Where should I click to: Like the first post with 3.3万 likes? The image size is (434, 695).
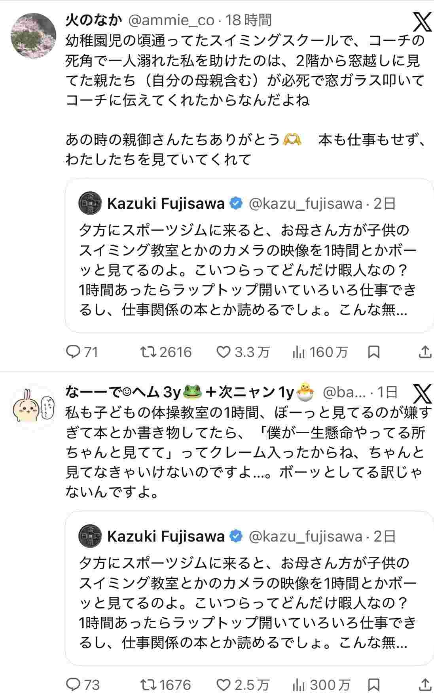(x=224, y=352)
